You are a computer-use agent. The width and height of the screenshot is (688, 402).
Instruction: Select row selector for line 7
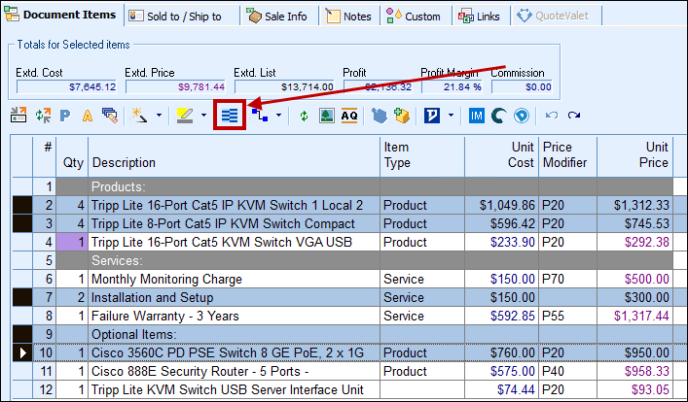(x=22, y=297)
